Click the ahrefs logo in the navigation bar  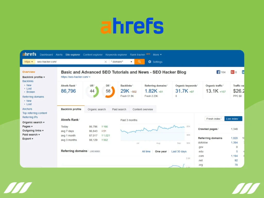pyautogui.click(x=29, y=54)
